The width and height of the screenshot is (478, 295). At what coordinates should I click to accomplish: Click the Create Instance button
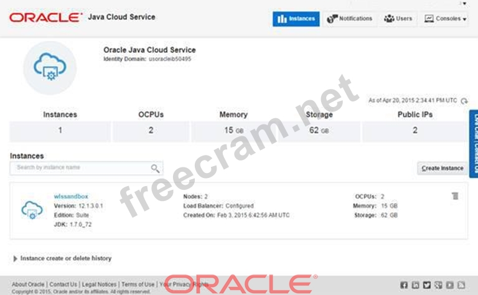(443, 168)
